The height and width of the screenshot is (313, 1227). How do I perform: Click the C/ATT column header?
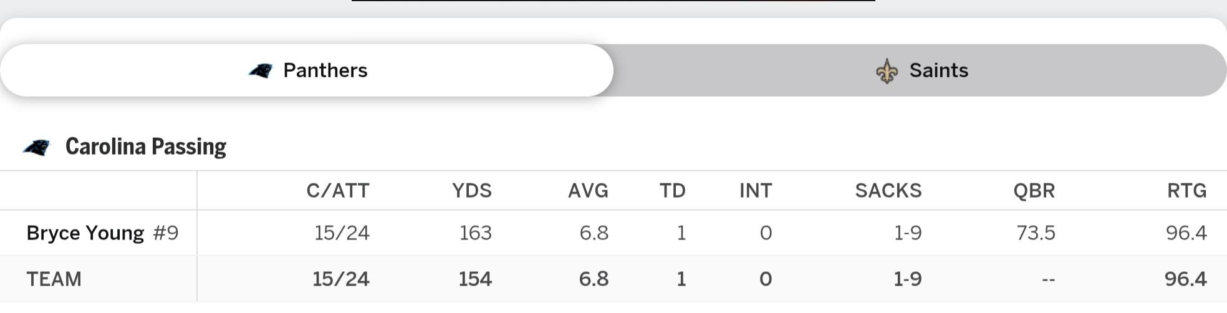pyautogui.click(x=337, y=190)
